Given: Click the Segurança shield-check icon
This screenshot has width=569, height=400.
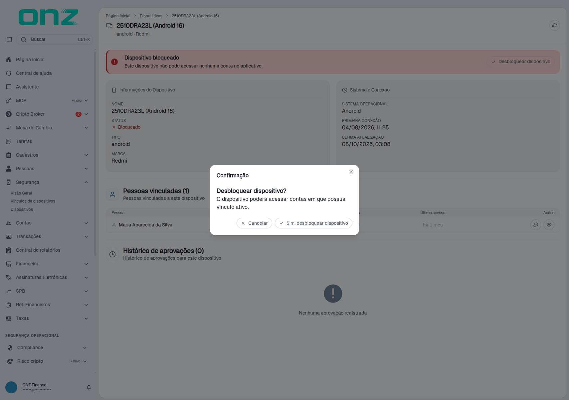Looking at the screenshot, I should [x=9, y=182].
